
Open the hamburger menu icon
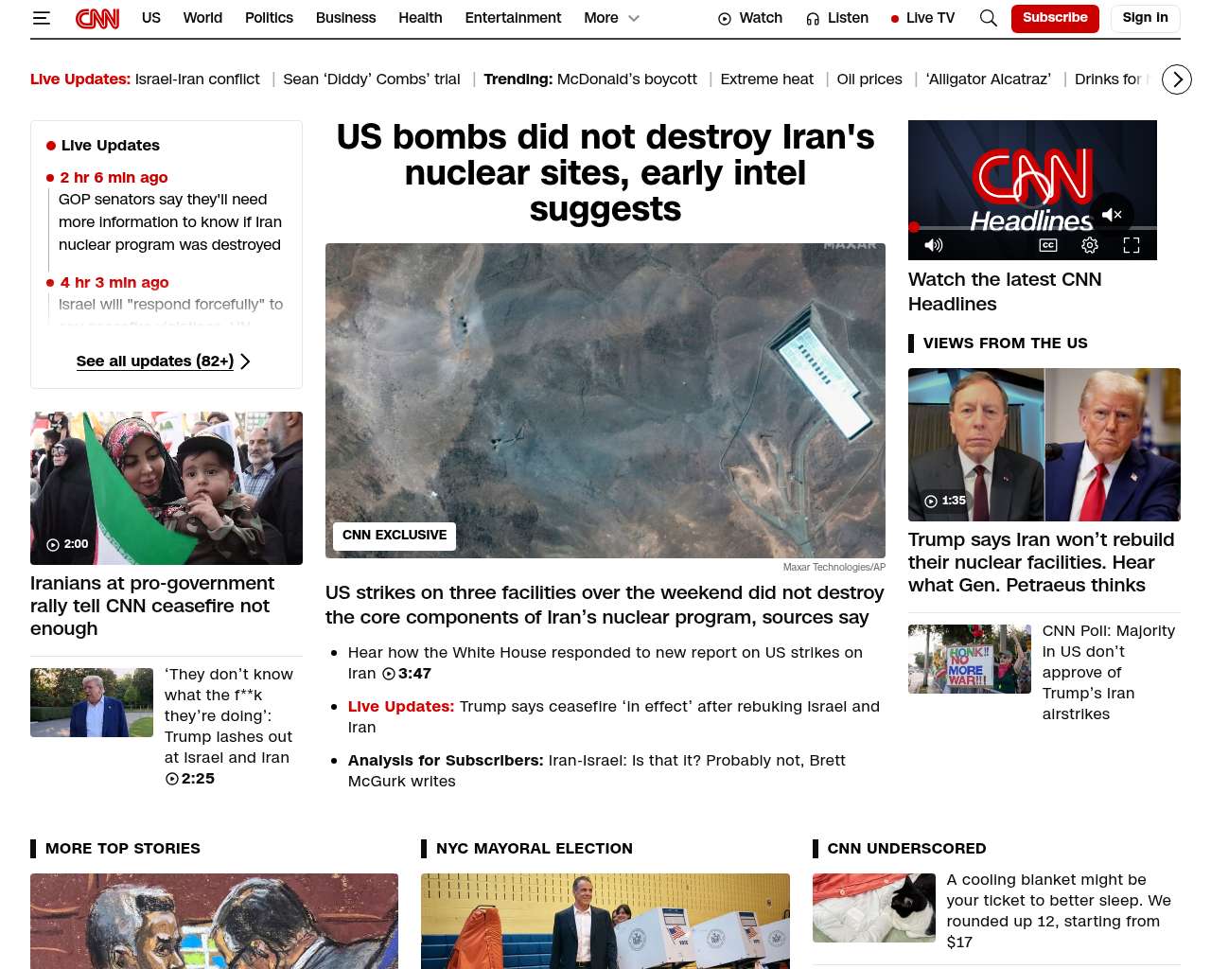click(x=41, y=18)
